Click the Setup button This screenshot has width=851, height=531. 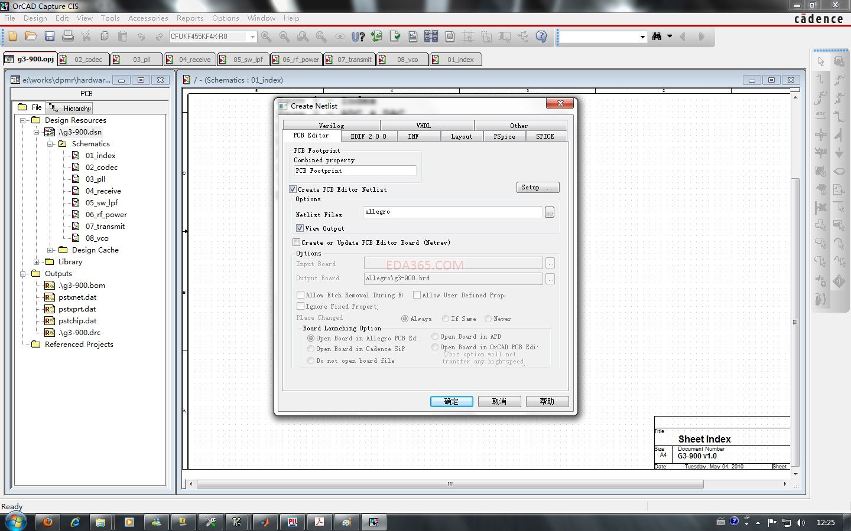click(538, 187)
